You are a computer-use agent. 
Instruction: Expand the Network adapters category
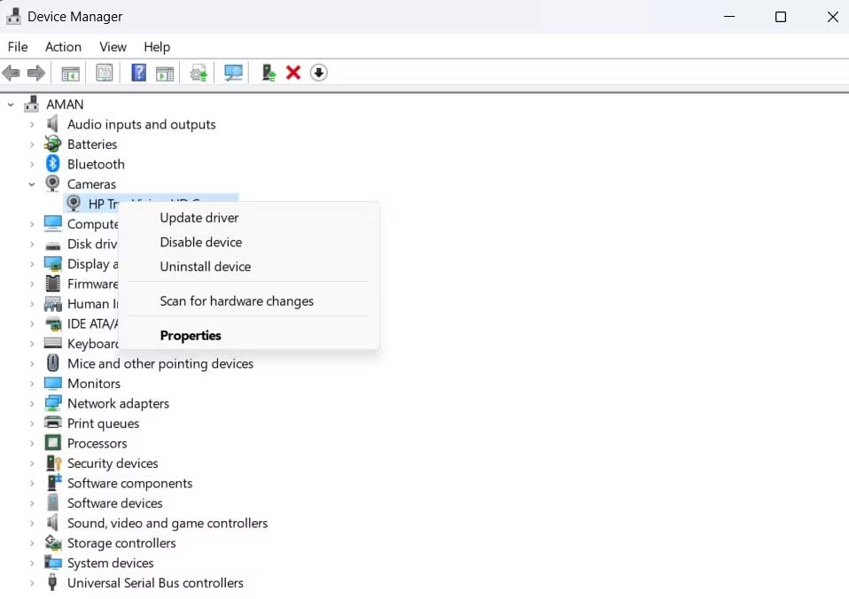click(32, 404)
